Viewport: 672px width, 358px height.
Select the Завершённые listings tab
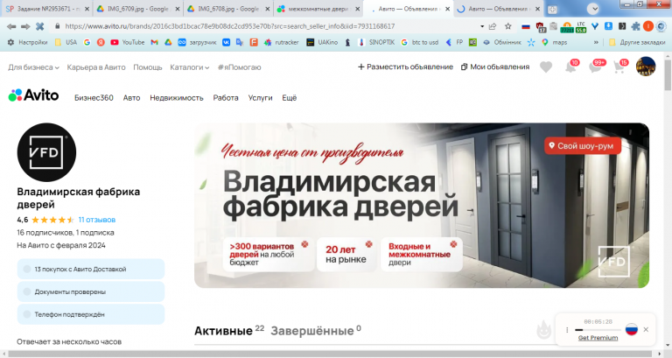point(316,331)
